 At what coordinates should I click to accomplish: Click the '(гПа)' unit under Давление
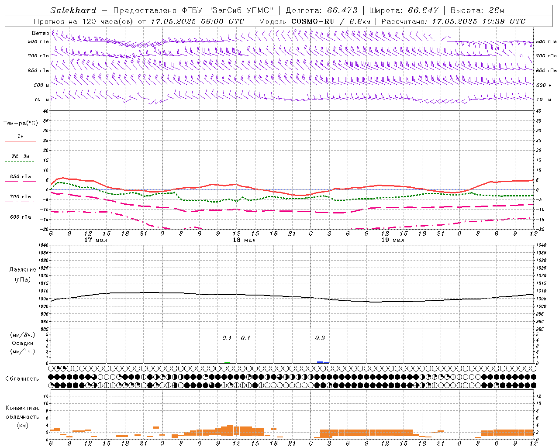coord(23,279)
